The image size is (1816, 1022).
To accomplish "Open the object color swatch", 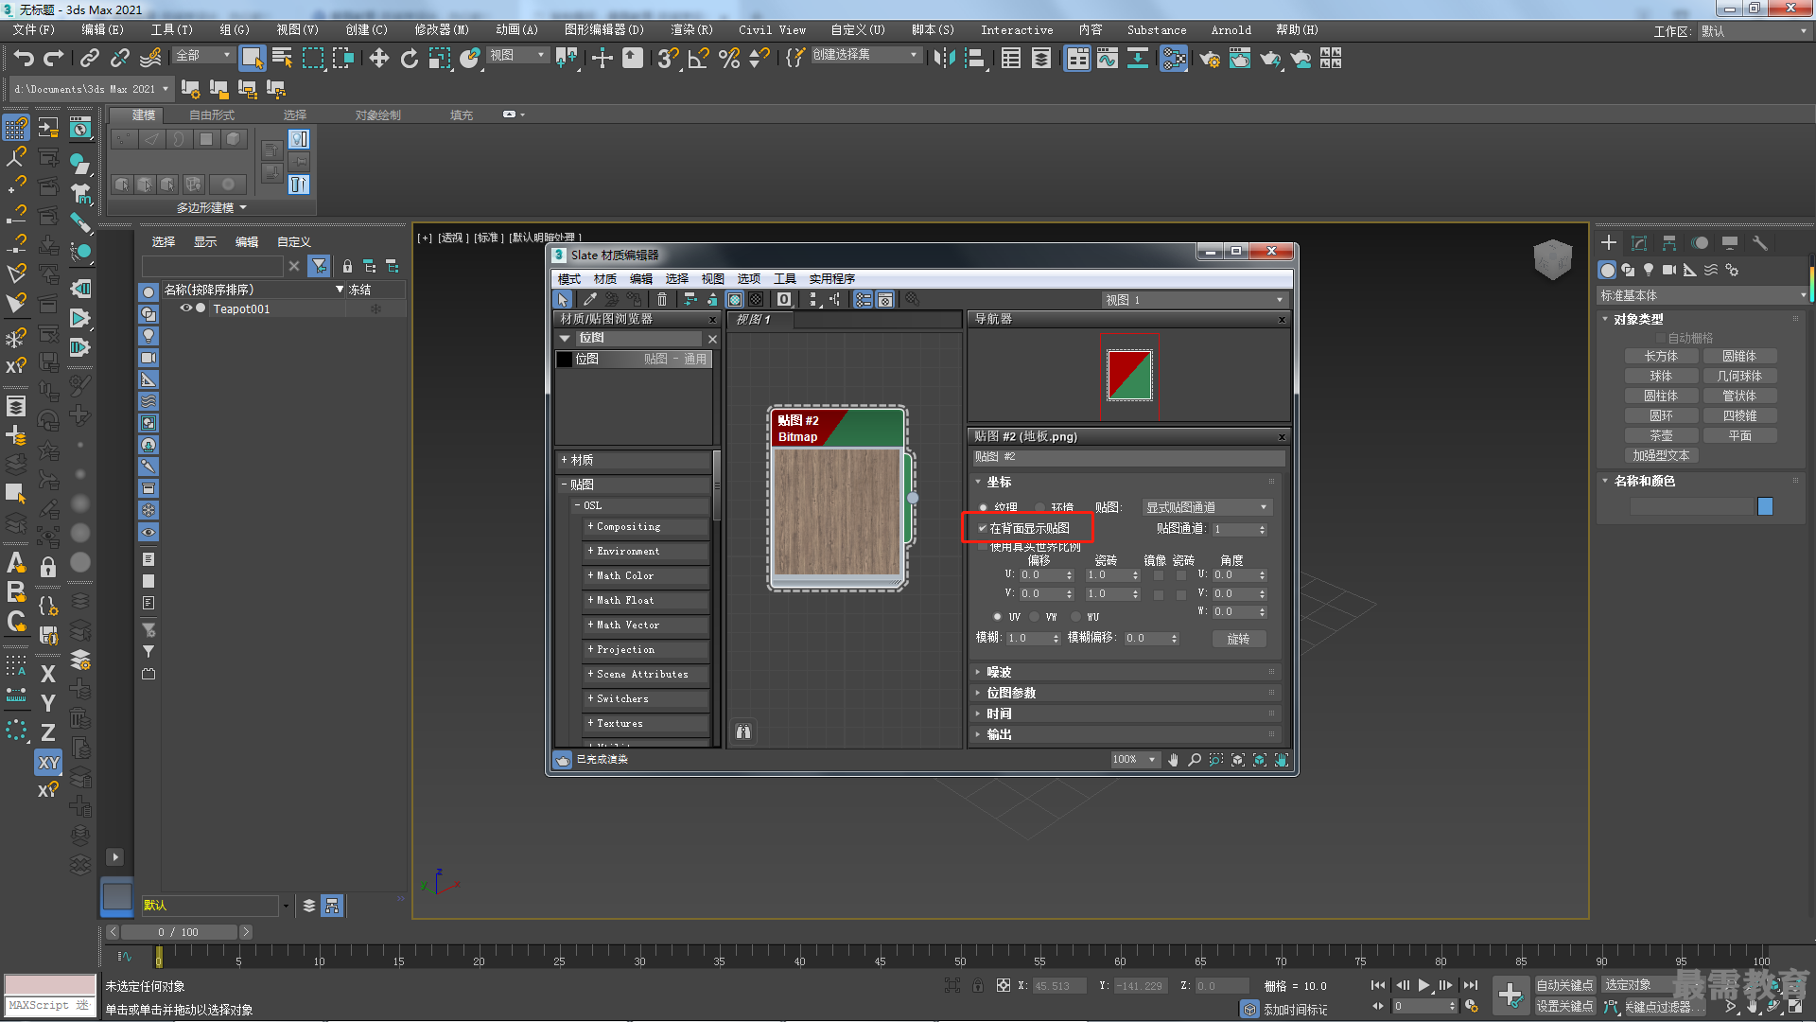I will [1765, 506].
